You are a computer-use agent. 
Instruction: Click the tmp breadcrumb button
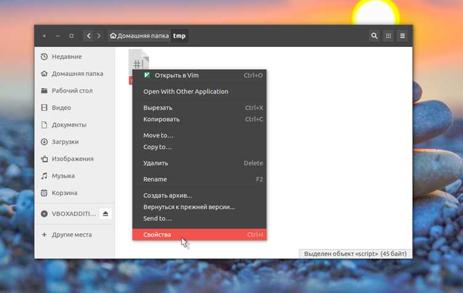[x=179, y=36]
